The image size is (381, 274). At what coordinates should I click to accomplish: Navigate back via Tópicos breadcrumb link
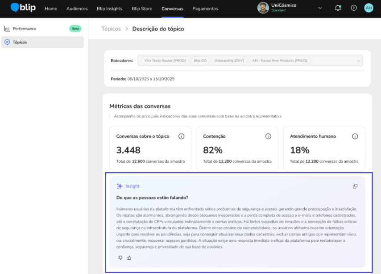point(111,29)
